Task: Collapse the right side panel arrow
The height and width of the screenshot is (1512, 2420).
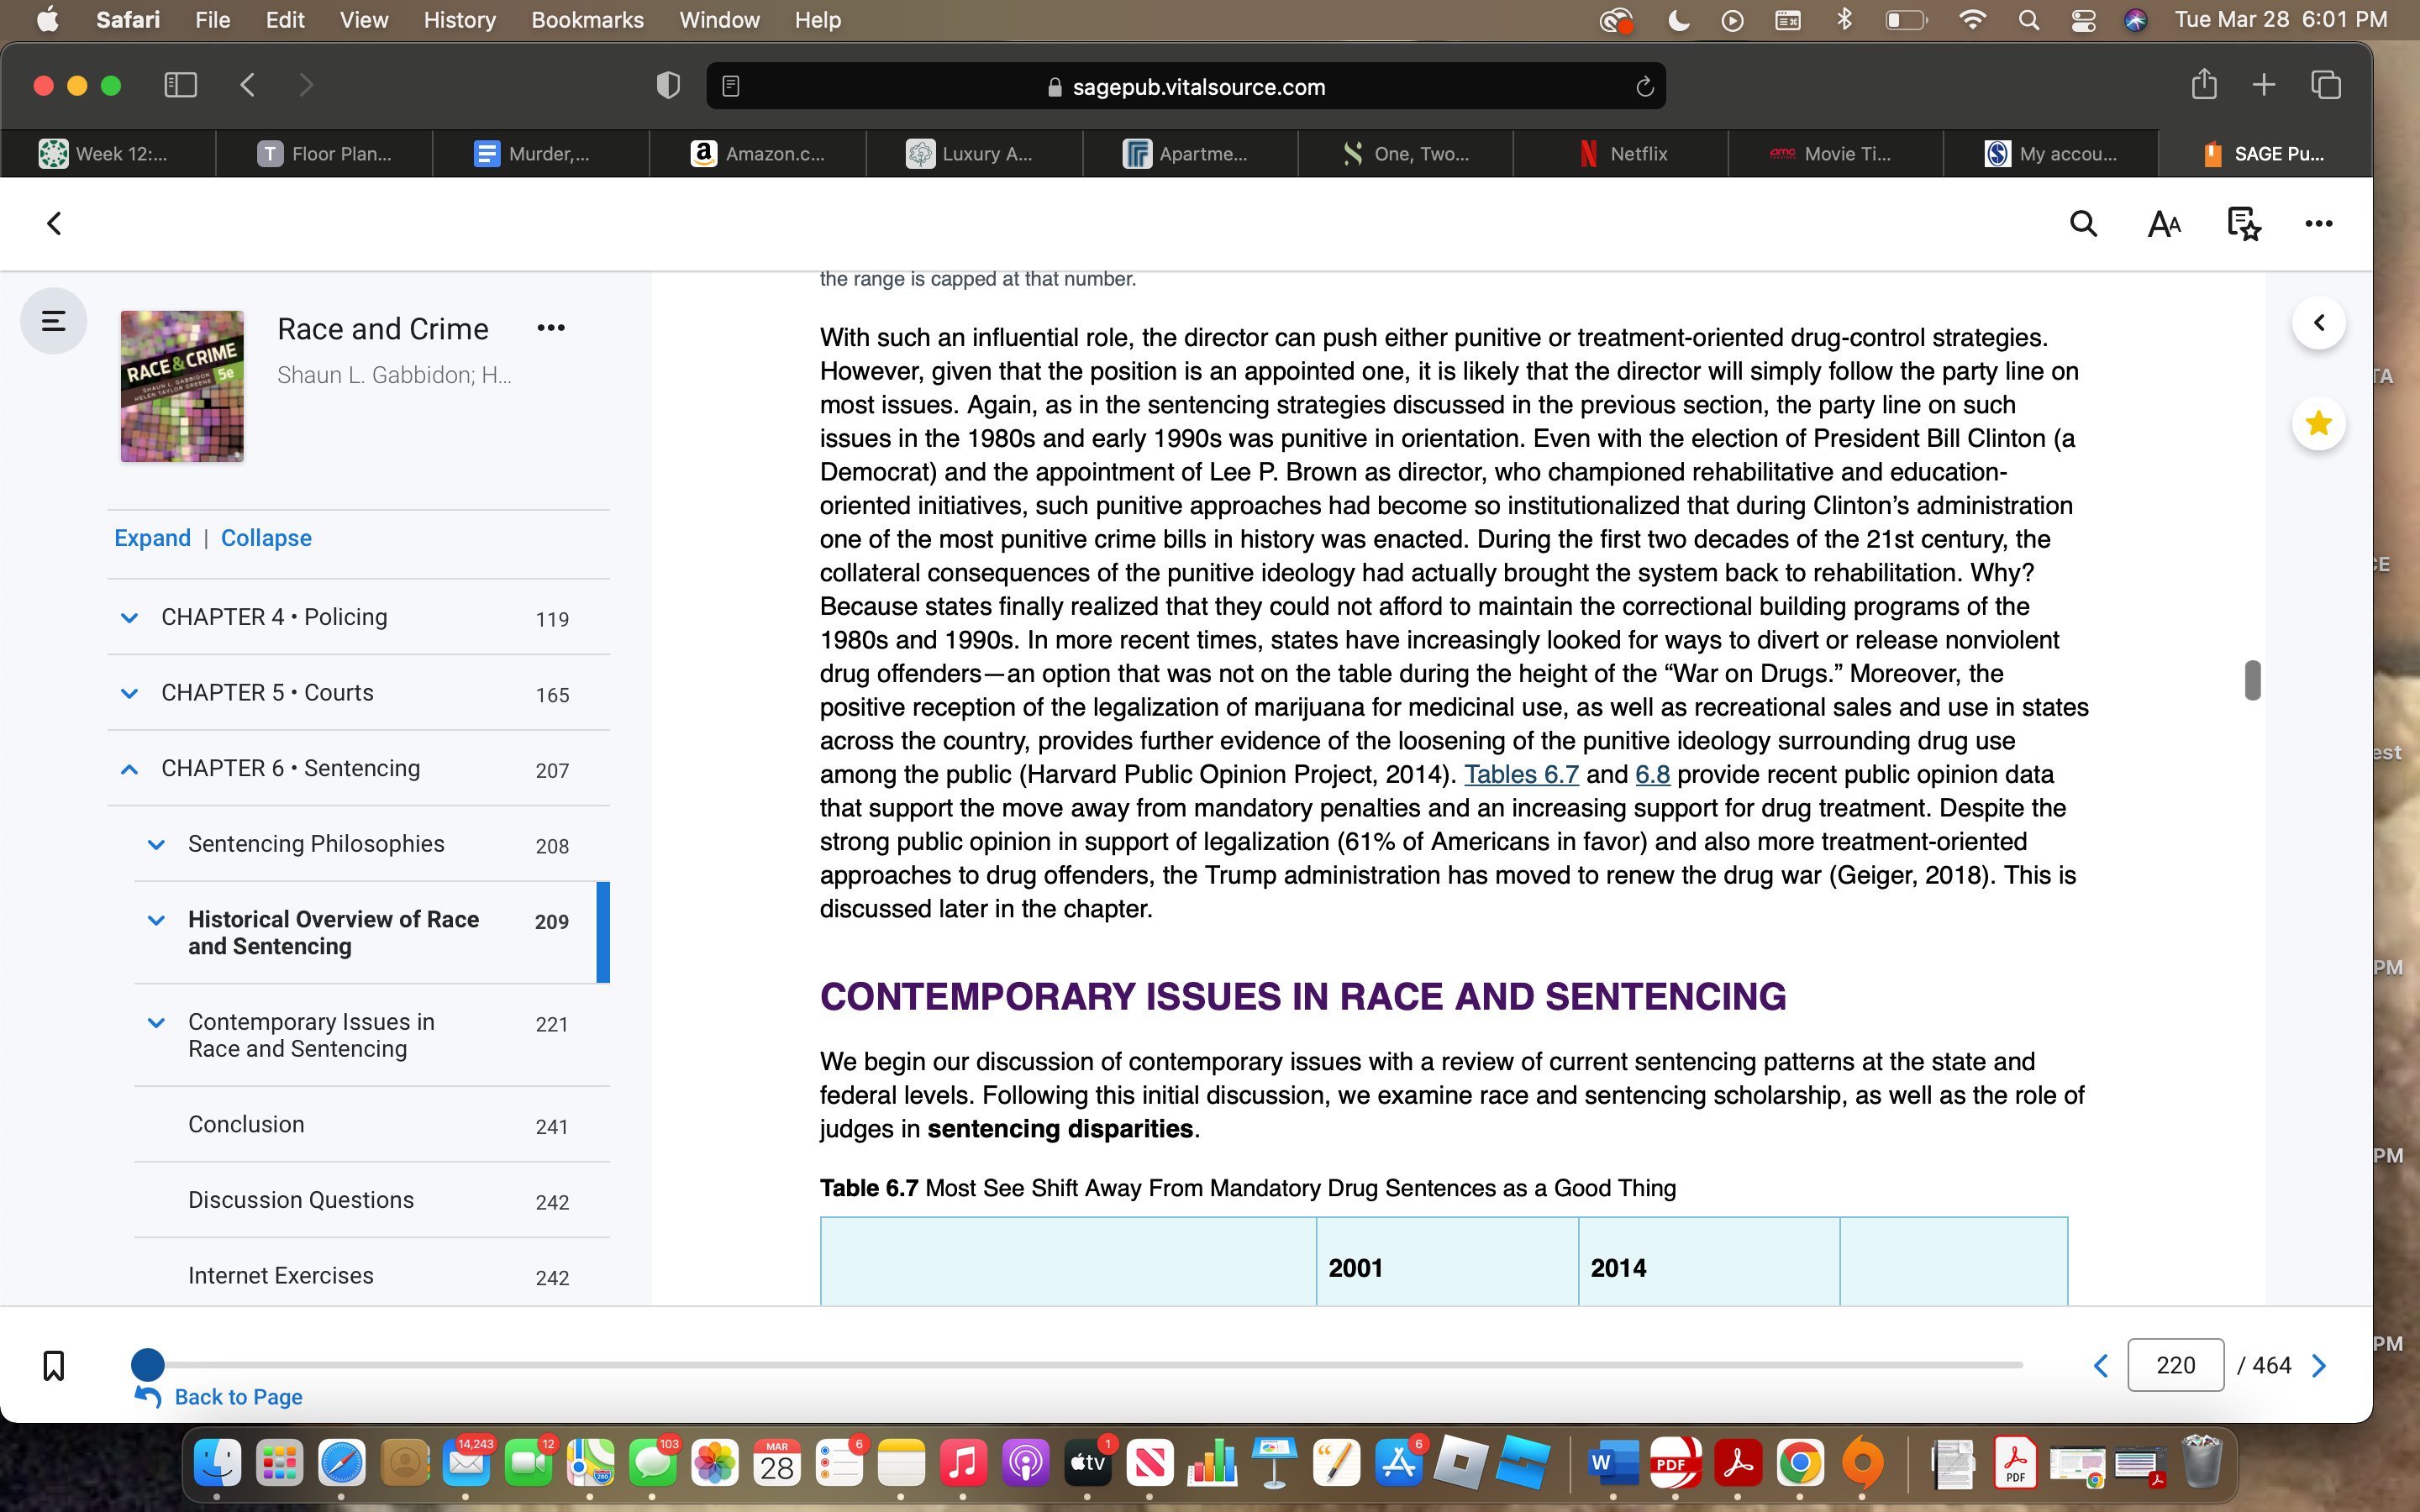Action: [2319, 323]
